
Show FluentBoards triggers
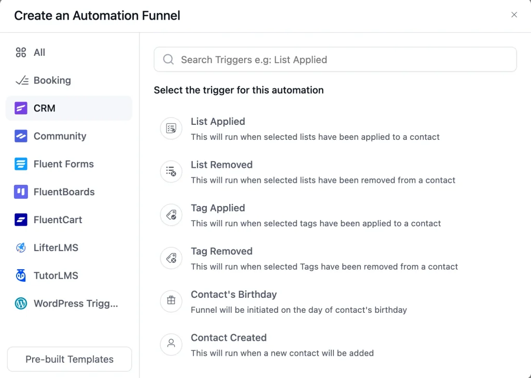[69, 192]
